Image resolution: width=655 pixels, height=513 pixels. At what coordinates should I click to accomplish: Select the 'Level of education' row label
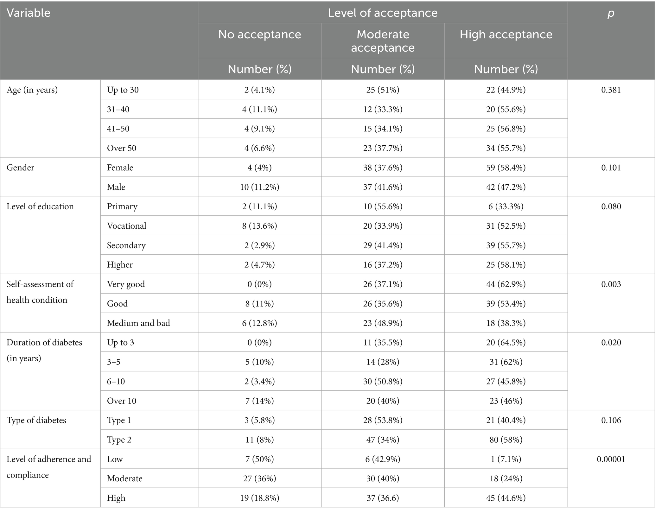(x=40, y=206)
